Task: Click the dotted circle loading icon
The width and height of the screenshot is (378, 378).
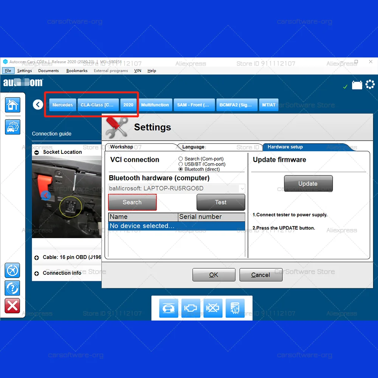Action: click(370, 84)
